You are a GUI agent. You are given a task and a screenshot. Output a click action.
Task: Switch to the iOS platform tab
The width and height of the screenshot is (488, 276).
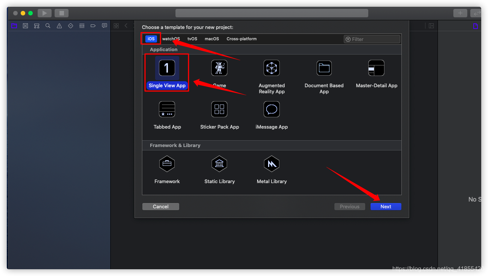pyautogui.click(x=151, y=39)
